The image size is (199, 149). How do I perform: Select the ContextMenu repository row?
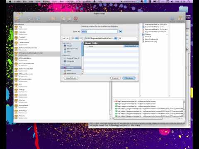coord(37,43)
